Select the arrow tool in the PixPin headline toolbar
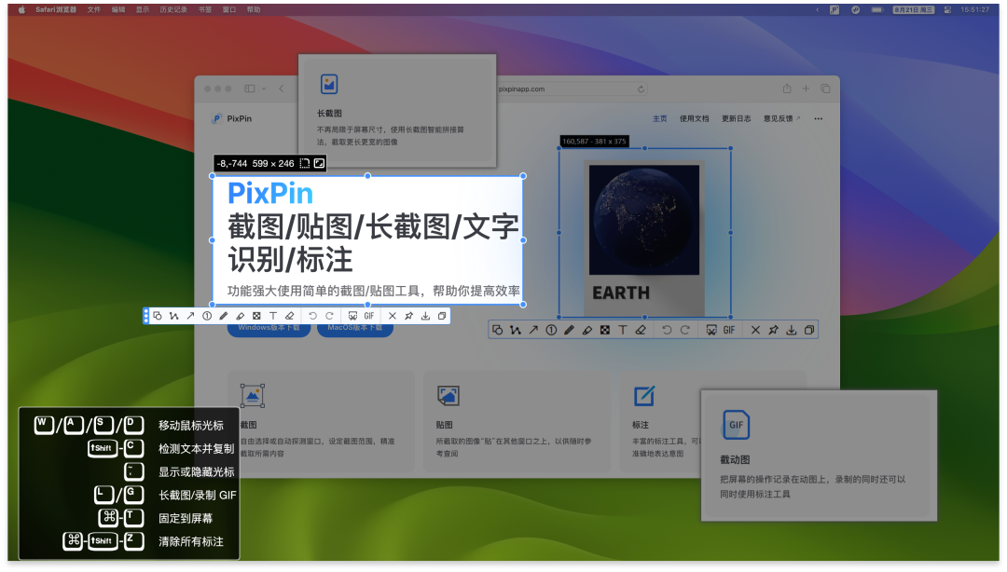1007x572 pixels. pos(190,316)
